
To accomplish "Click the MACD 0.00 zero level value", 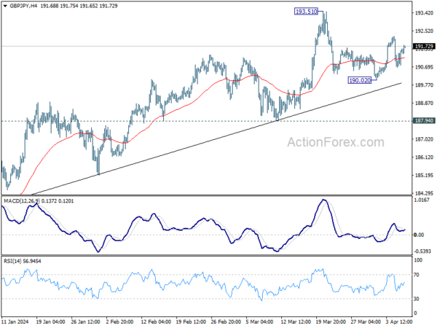I will (419, 235).
